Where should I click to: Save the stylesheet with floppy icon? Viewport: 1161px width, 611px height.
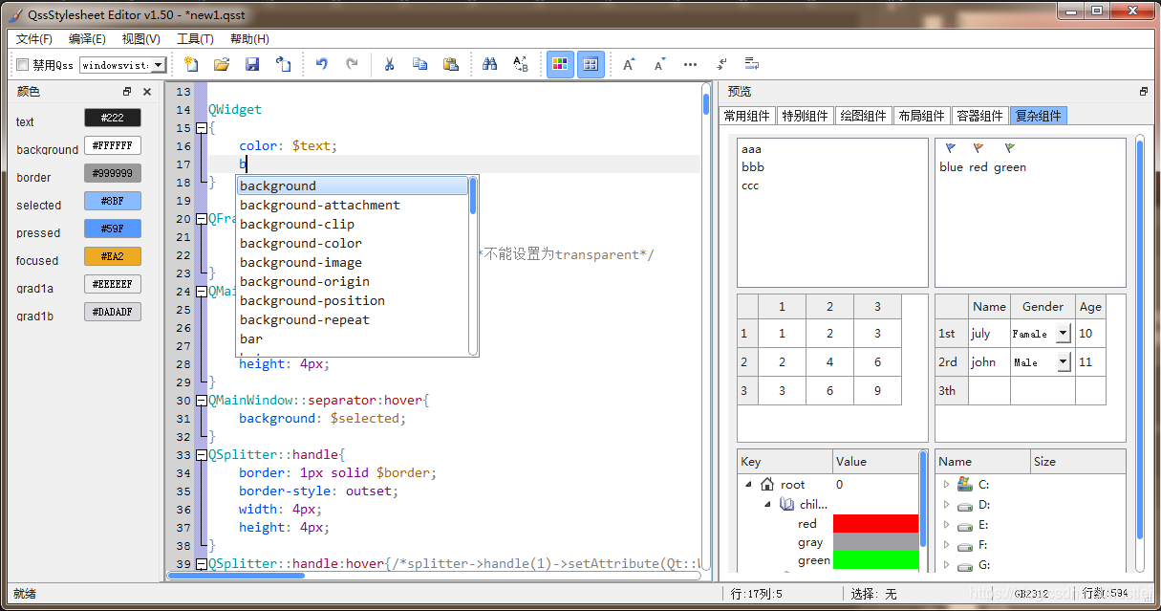(252, 64)
